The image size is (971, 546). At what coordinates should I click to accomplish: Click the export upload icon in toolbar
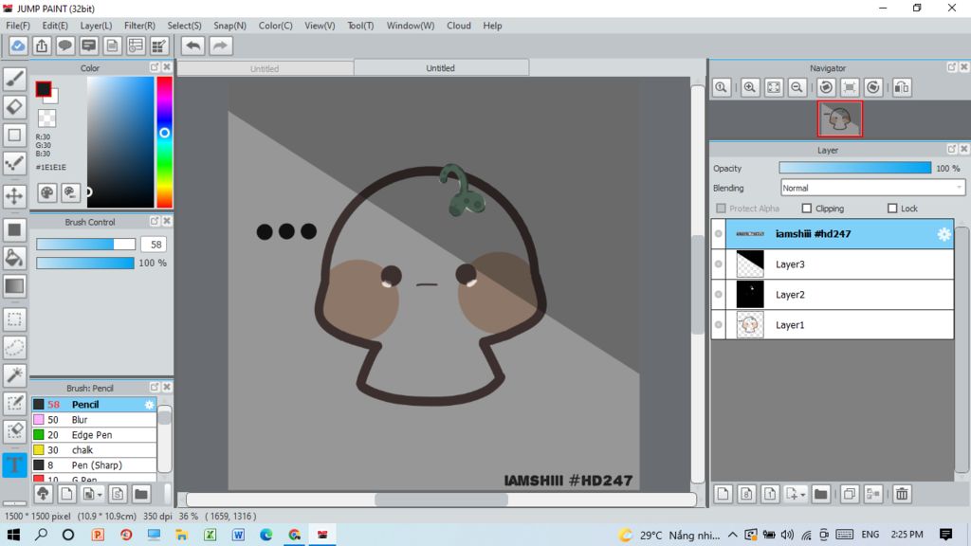(x=42, y=45)
